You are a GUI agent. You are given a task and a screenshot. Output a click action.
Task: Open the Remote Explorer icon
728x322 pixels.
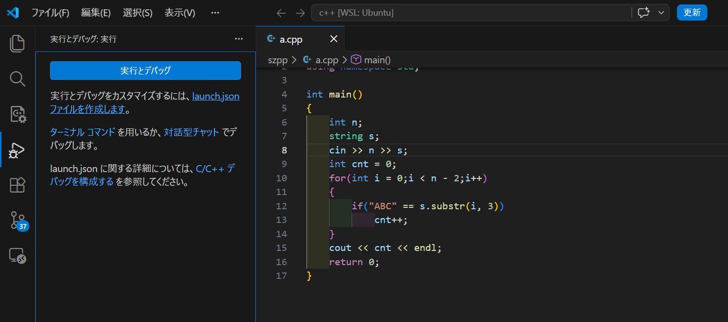pos(18,256)
